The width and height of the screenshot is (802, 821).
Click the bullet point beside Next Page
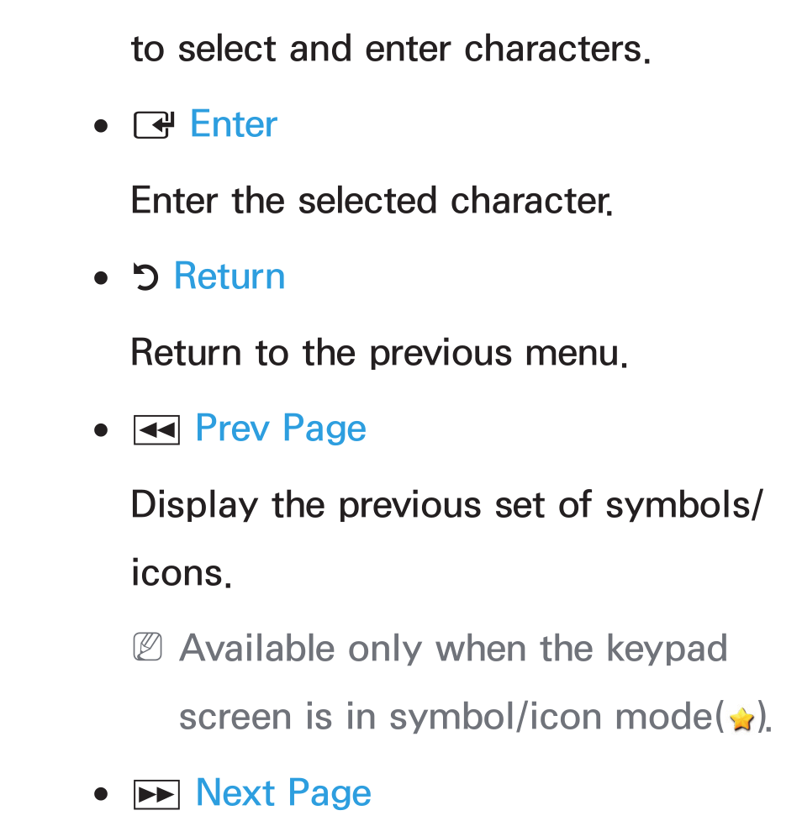pyautogui.click(x=101, y=794)
